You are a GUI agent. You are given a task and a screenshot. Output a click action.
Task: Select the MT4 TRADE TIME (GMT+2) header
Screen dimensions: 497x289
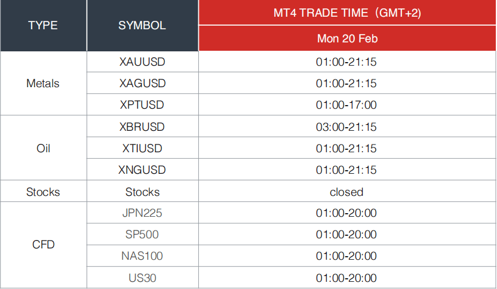tap(348, 13)
